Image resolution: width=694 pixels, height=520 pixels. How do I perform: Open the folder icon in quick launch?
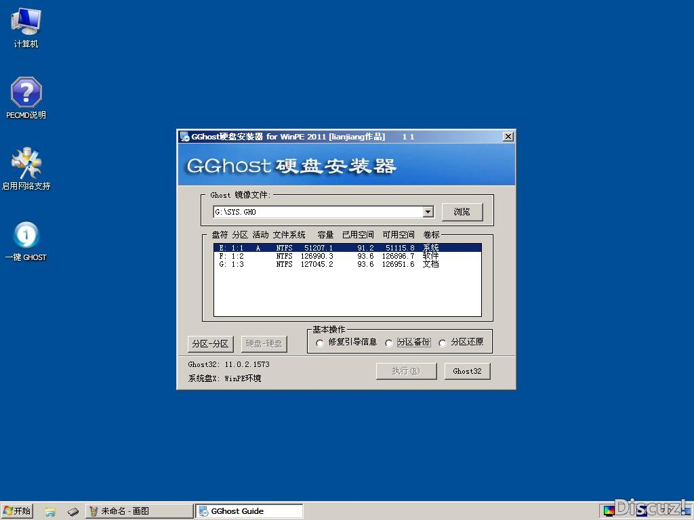click(50, 511)
